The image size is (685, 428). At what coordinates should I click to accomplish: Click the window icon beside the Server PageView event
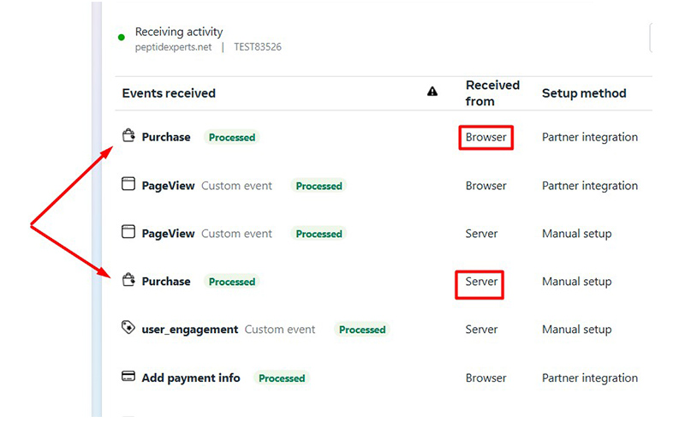tap(128, 231)
